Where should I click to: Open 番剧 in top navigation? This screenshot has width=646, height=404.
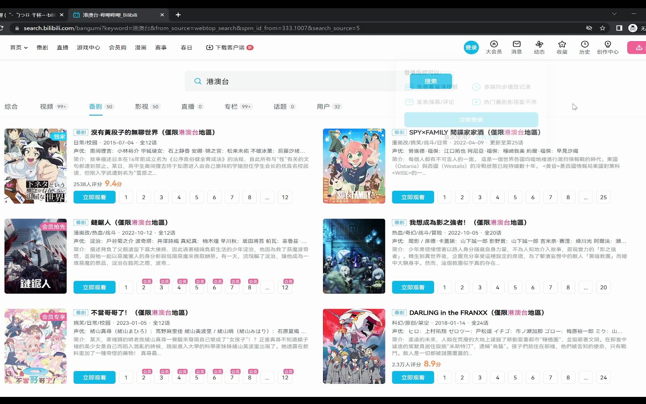tap(42, 48)
